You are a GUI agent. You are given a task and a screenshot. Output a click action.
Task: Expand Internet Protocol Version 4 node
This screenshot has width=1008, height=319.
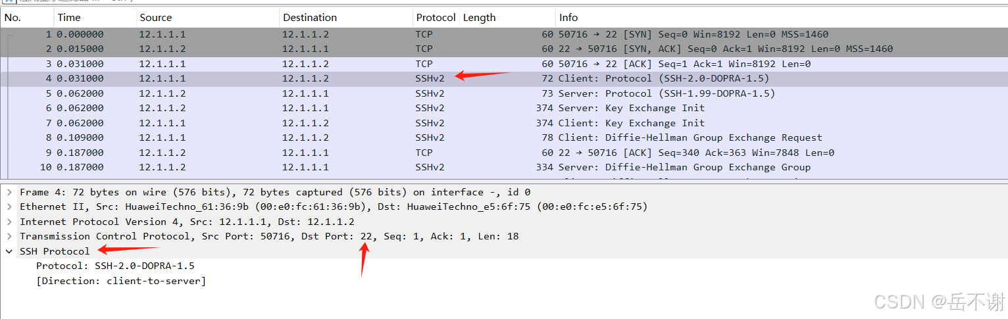9,222
